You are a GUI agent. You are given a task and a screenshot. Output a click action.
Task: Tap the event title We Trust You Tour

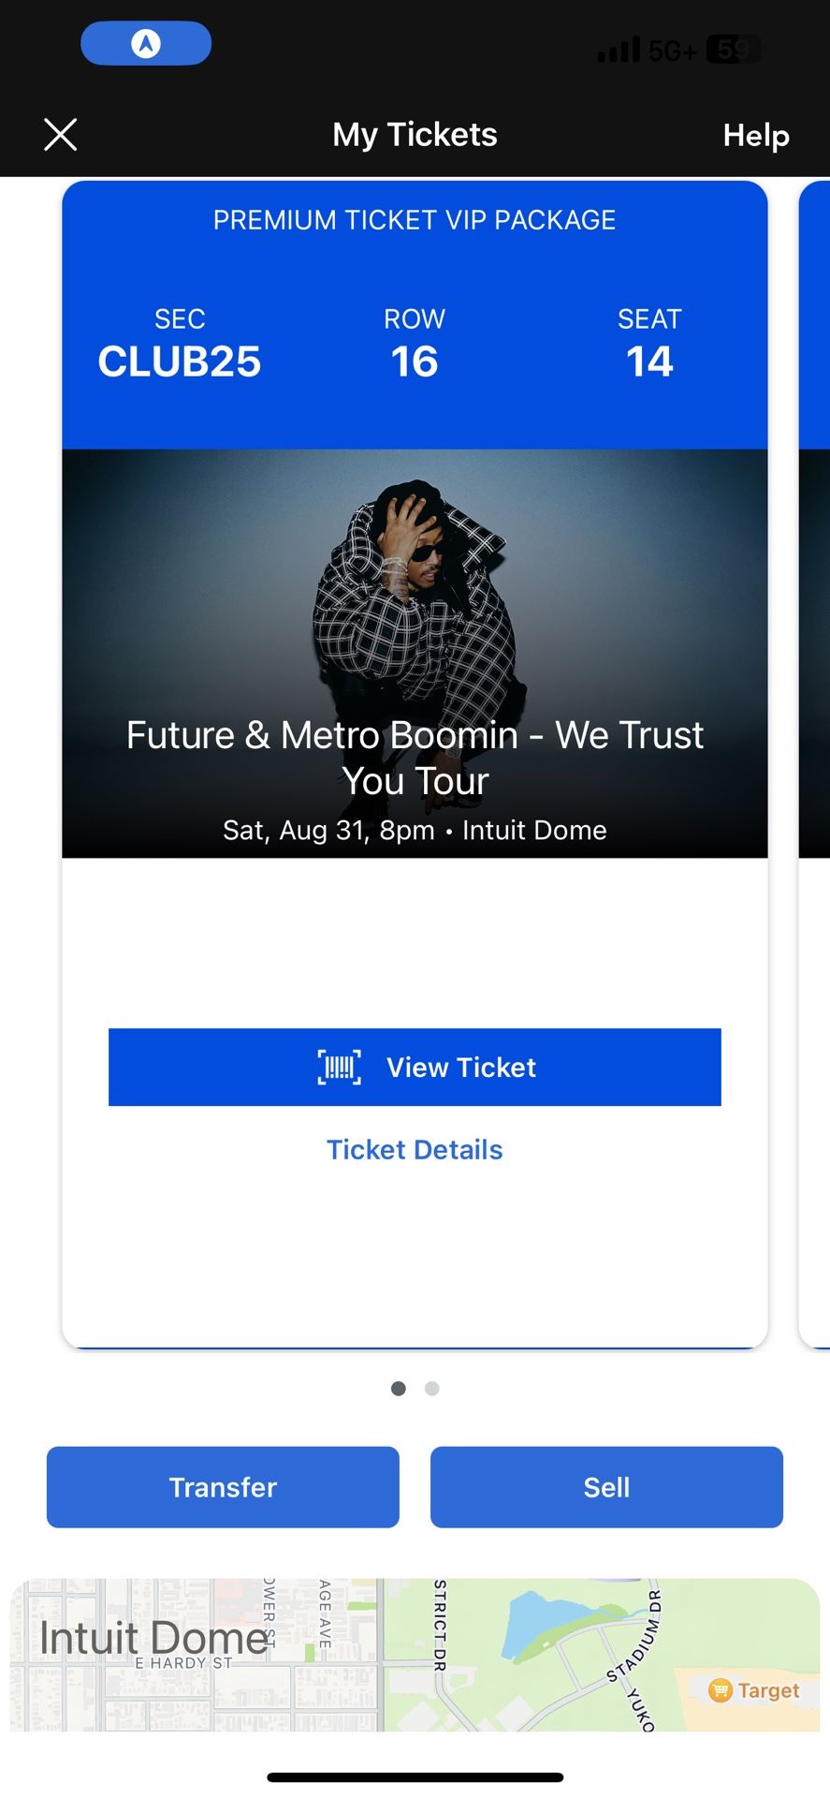[x=415, y=758]
